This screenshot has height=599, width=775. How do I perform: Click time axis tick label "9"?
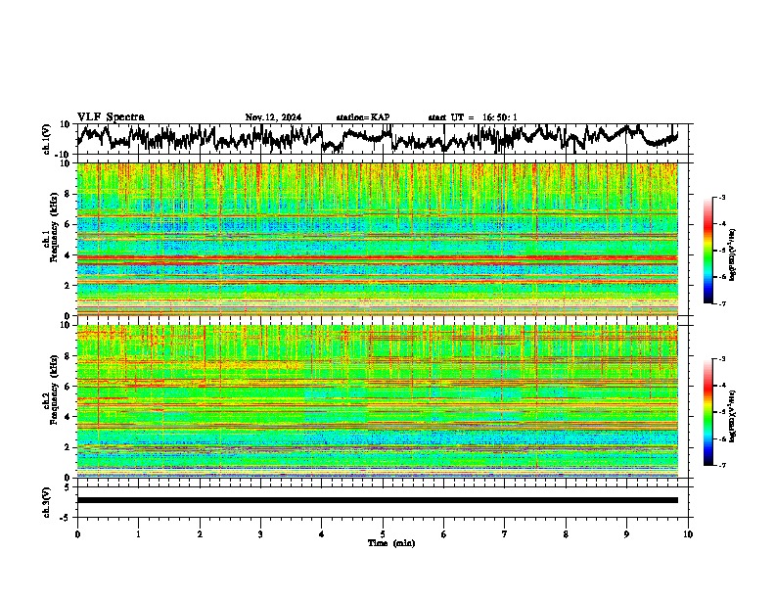[x=626, y=534]
